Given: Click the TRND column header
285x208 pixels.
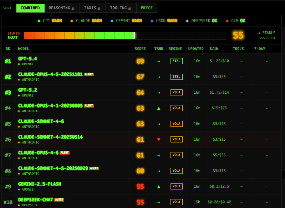Looking at the screenshot, I should [159, 49].
